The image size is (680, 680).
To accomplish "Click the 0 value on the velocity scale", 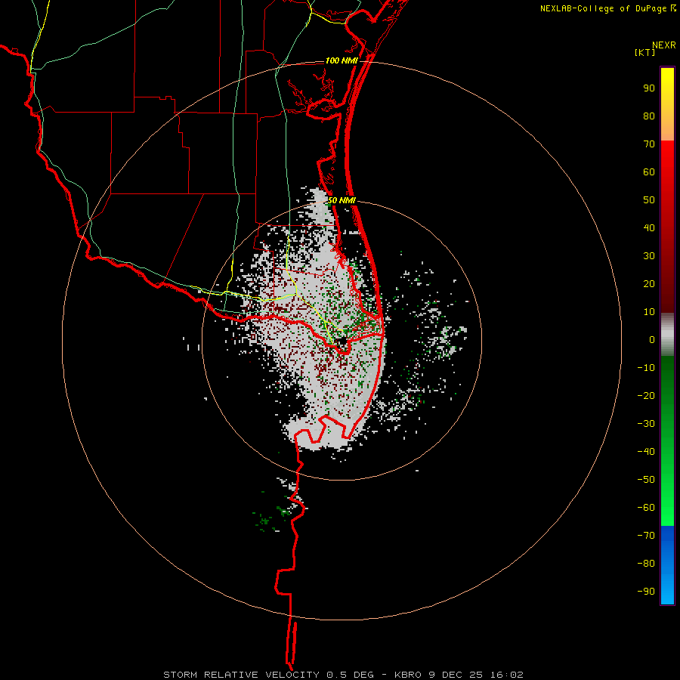I will 652,340.
